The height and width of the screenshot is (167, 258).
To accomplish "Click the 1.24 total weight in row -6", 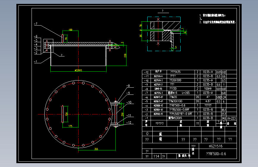I will [224, 97].
